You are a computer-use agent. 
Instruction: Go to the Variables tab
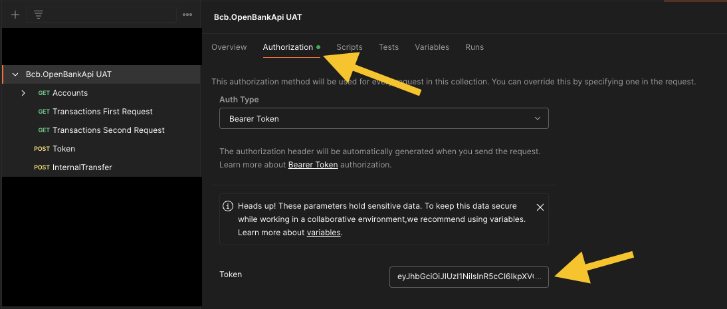[432, 47]
